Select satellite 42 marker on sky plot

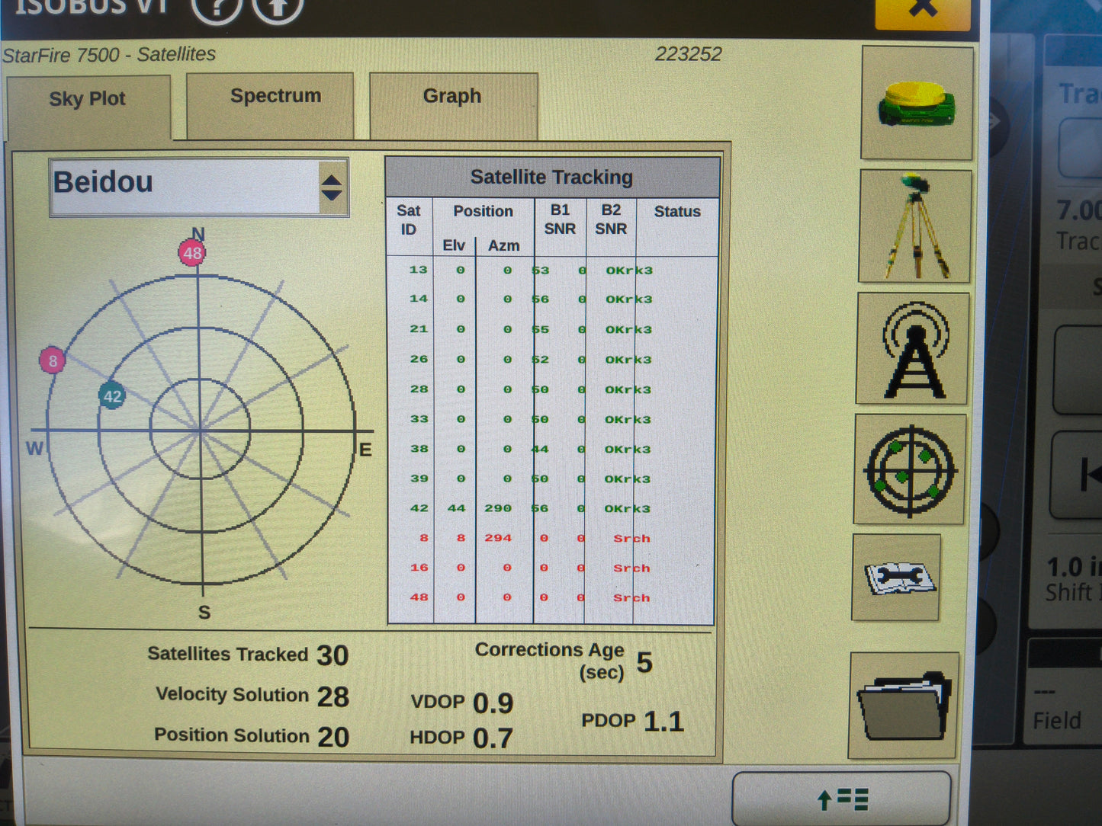[112, 395]
